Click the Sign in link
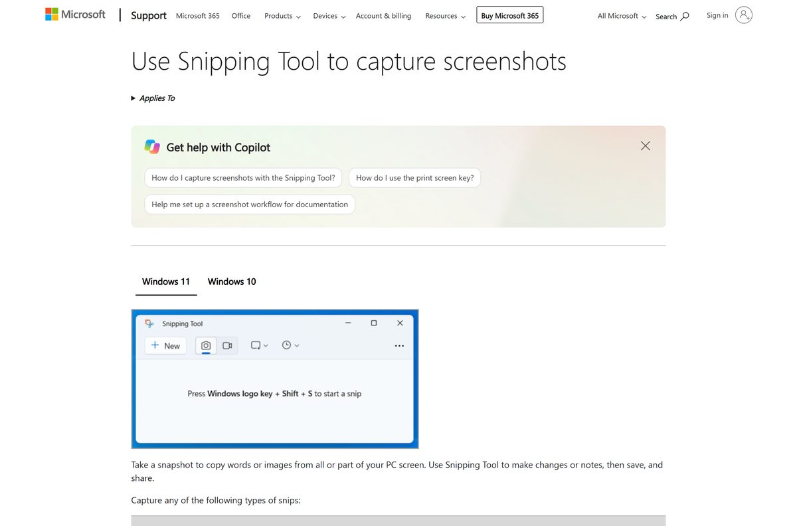This screenshot has height=526, width=797. coord(717,15)
